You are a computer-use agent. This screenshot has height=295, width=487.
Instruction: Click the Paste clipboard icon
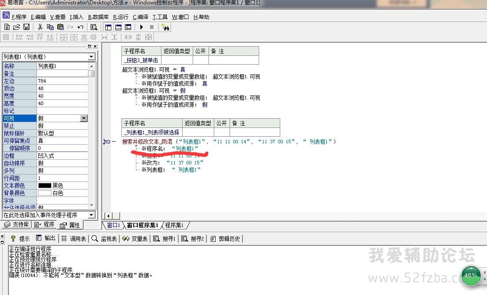point(60,27)
